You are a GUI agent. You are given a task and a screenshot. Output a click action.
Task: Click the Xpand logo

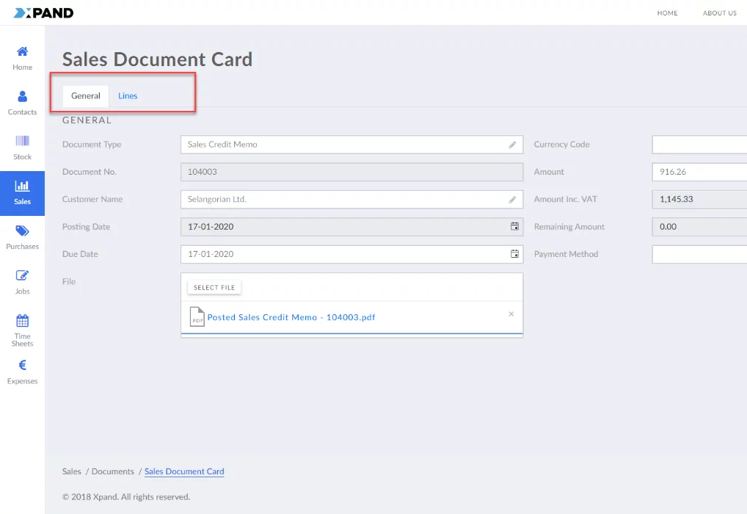[x=43, y=12]
